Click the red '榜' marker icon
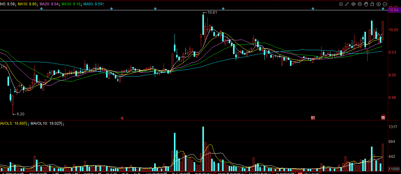The width and height of the screenshot is (401, 174). pos(383,118)
